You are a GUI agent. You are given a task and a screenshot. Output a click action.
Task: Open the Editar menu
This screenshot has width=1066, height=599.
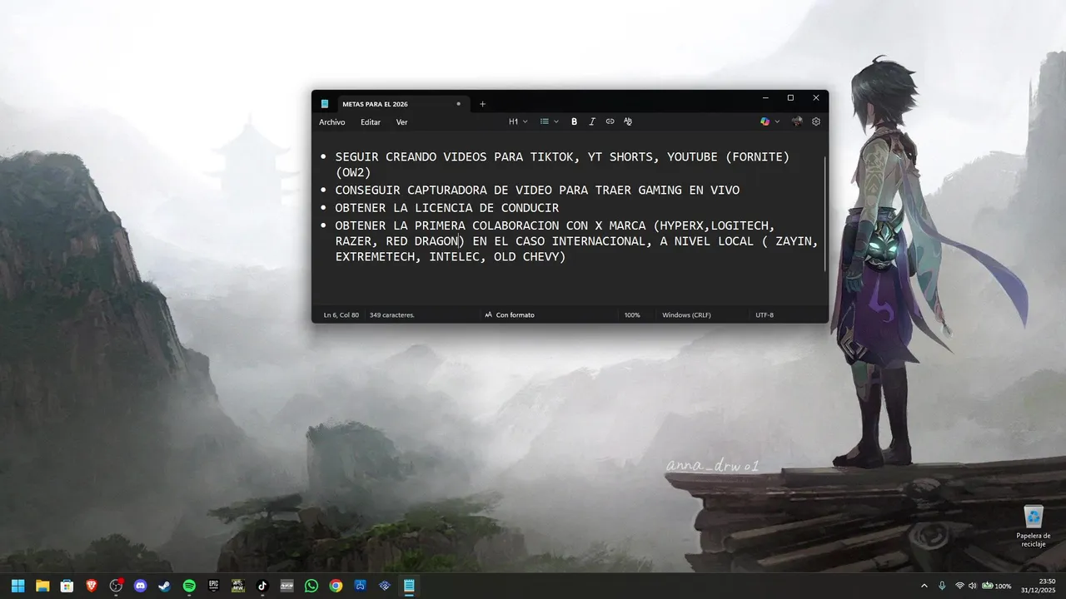[371, 122]
